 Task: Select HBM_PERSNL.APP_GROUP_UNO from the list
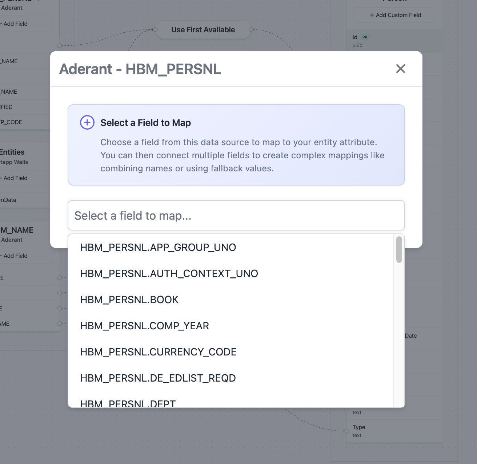(158, 247)
